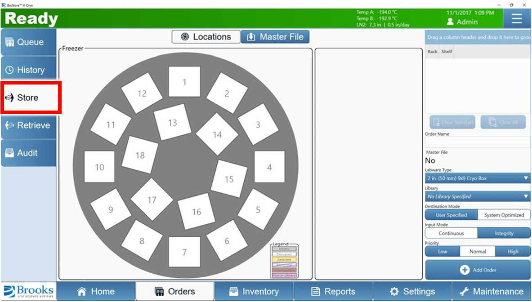Open the Reports tab
This screenshot has width=532, height=302.
(x=333, y=292)
